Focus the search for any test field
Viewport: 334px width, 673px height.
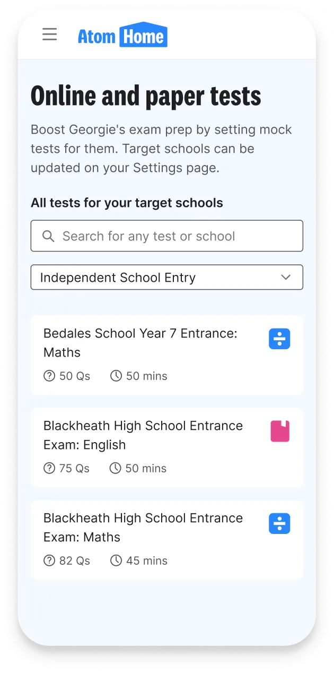167,236
